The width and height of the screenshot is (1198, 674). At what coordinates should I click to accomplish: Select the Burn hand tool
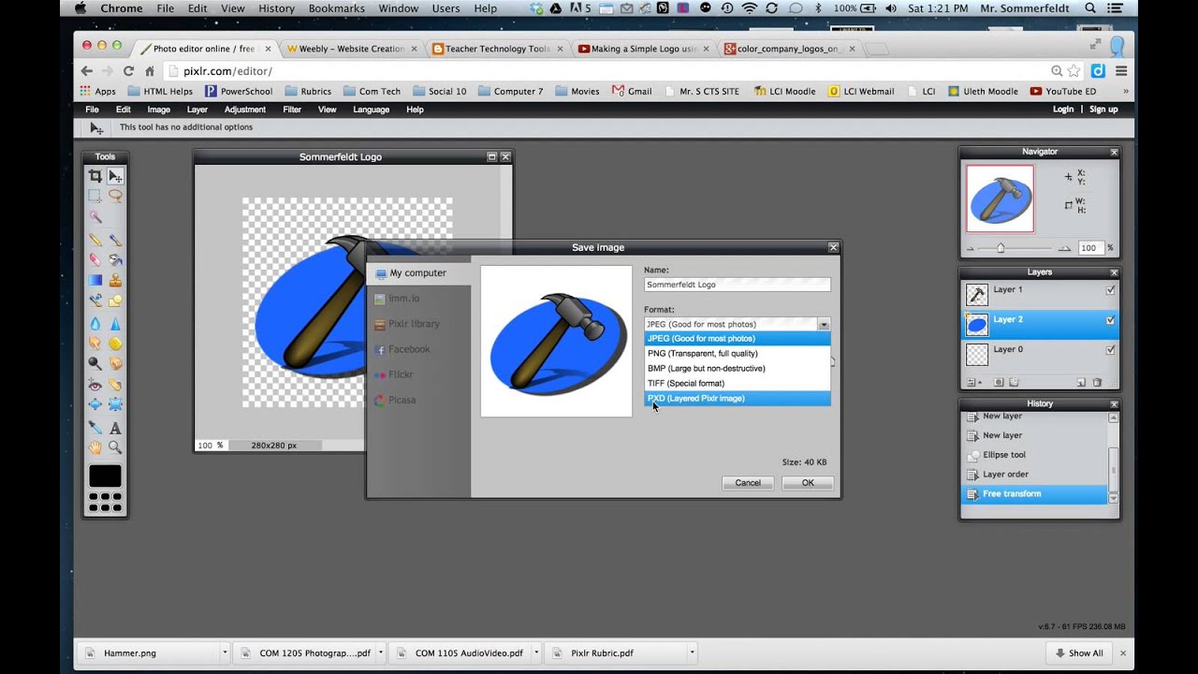point(115,363)
